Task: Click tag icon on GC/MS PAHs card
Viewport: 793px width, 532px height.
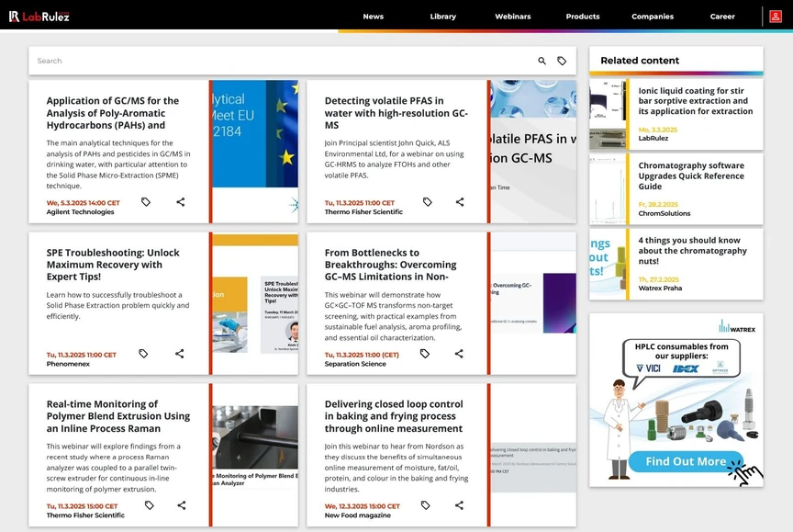Action: (x=146, y=202)
